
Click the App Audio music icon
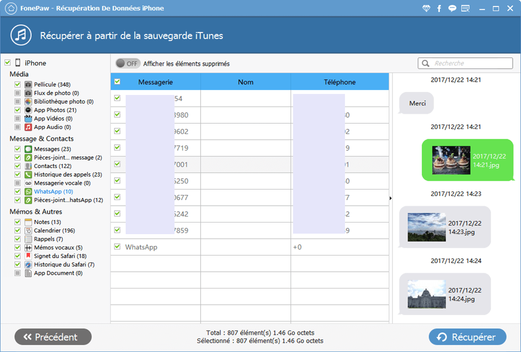28,127
